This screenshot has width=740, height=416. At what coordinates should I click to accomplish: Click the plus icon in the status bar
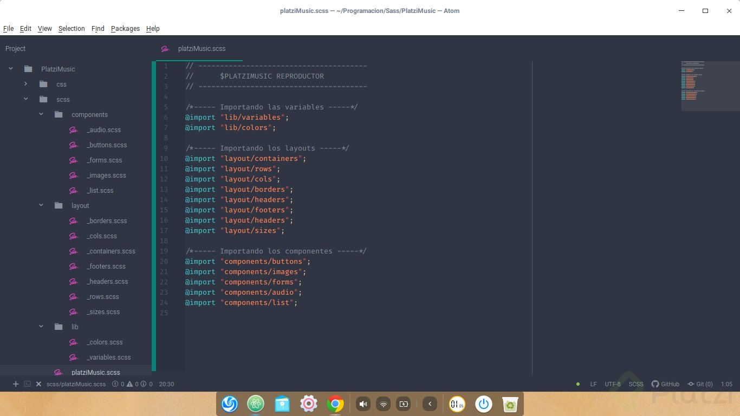(x=15, y=384)
